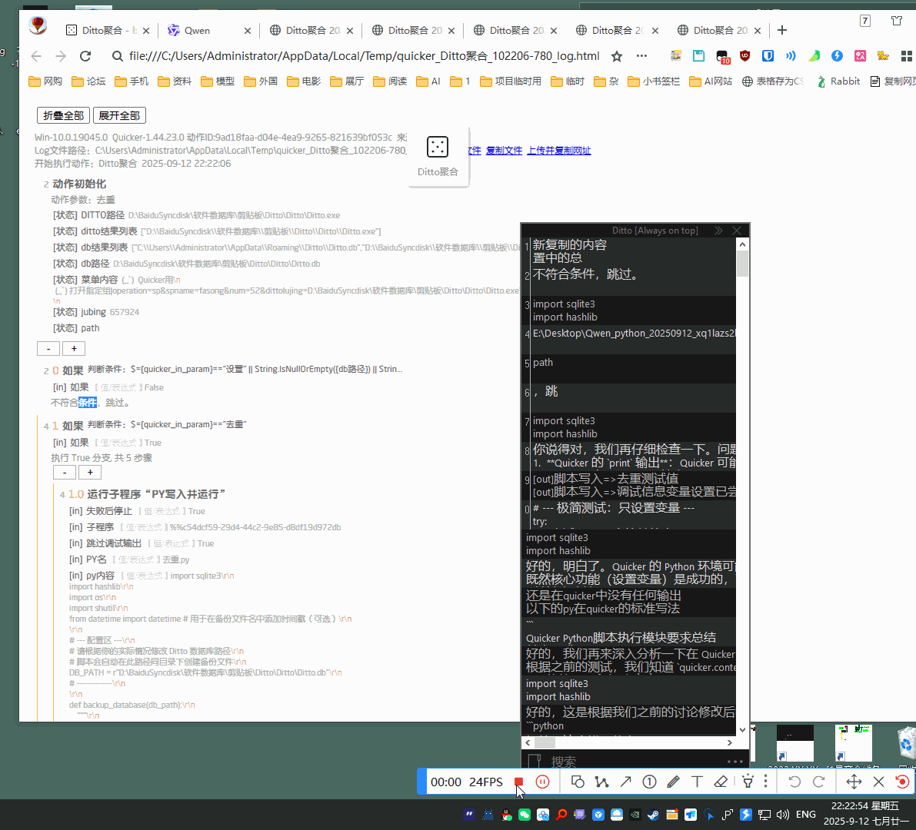Image resolution: width=916 pixels, height=830 pixels.
Task: Select the numbered step marker tool
Action: pos(650,782)
